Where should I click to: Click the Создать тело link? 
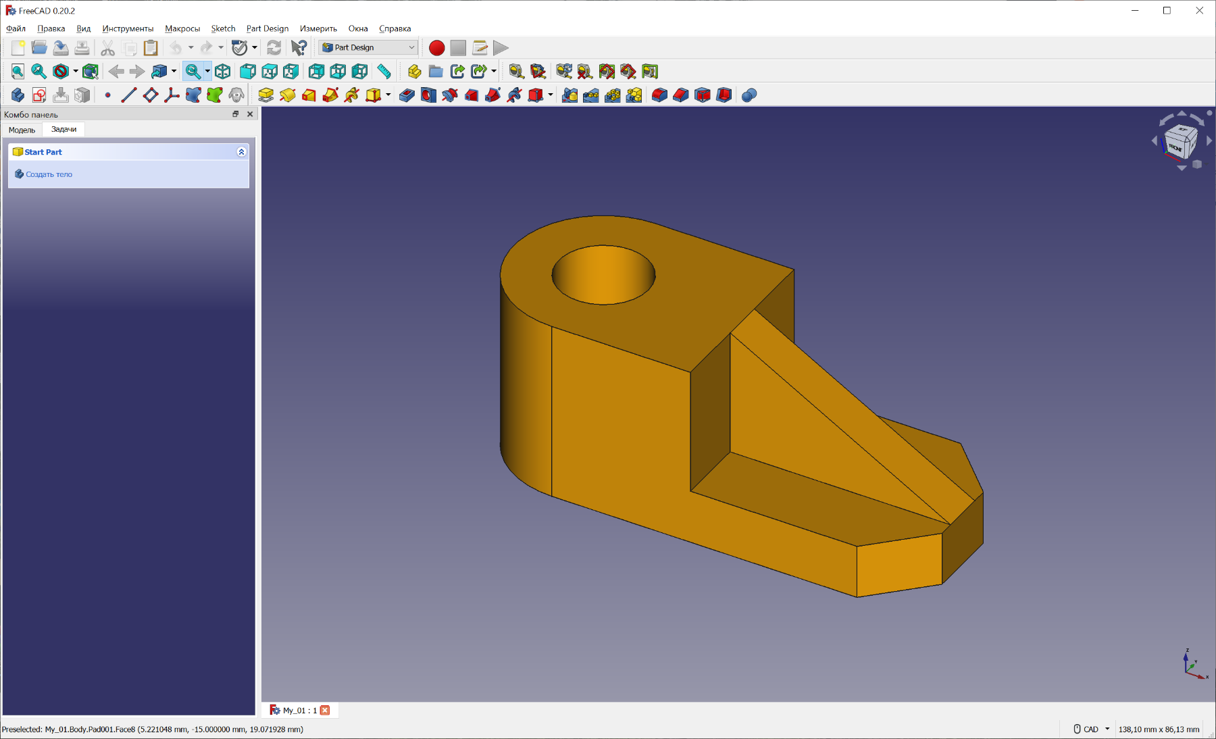click(x=49, y=174)
